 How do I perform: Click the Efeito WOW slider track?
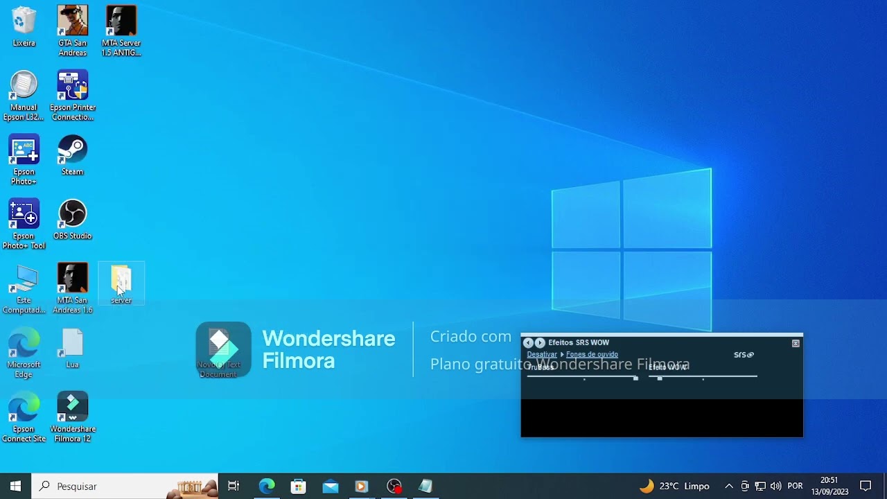703,377
